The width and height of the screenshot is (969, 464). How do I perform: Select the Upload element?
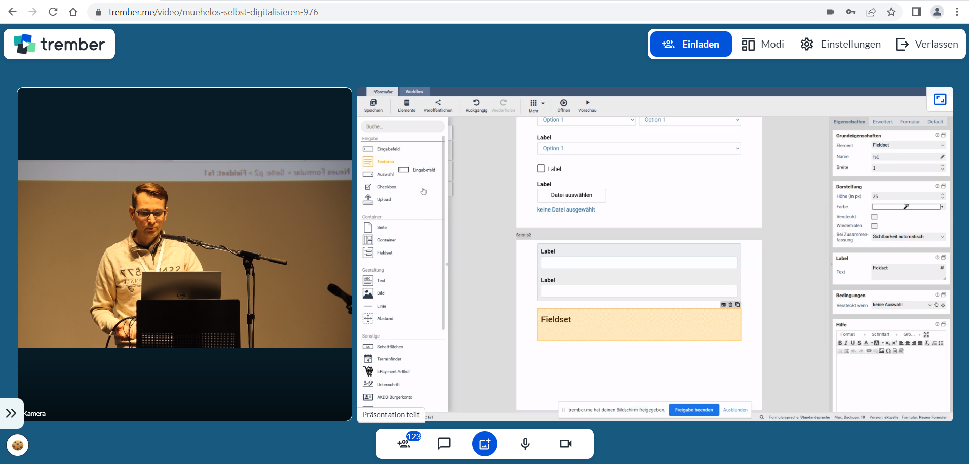coord(377,199)
